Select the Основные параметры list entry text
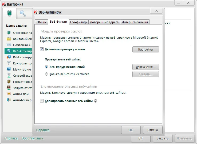197x144 pixels. tap(22, 33)
